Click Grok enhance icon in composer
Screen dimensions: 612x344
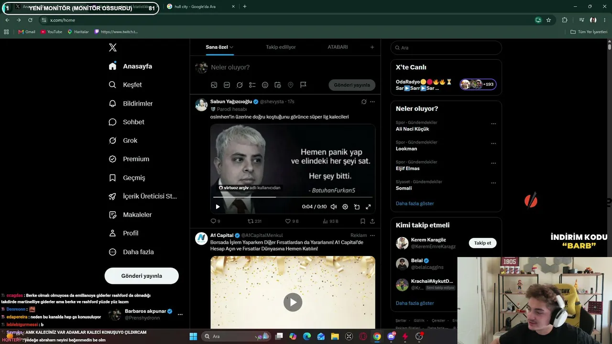(x=240, y=85)
